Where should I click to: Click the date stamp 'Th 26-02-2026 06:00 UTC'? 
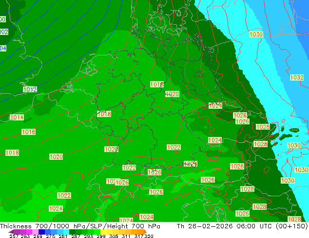(x=225, y=226)
